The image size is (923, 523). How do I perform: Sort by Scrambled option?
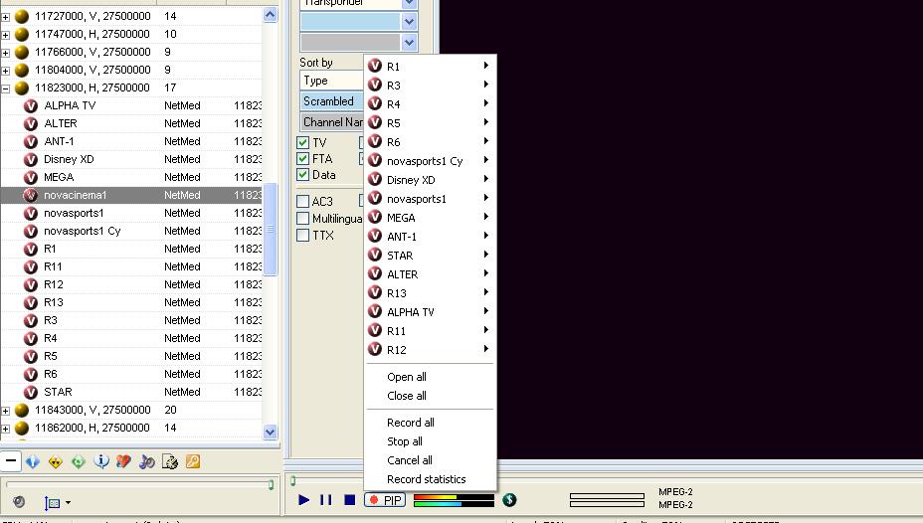click(332, 101)
